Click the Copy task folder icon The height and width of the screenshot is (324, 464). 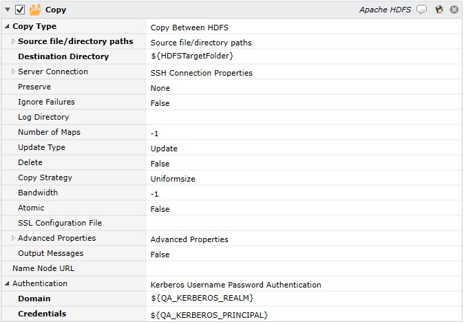[35, 10]
